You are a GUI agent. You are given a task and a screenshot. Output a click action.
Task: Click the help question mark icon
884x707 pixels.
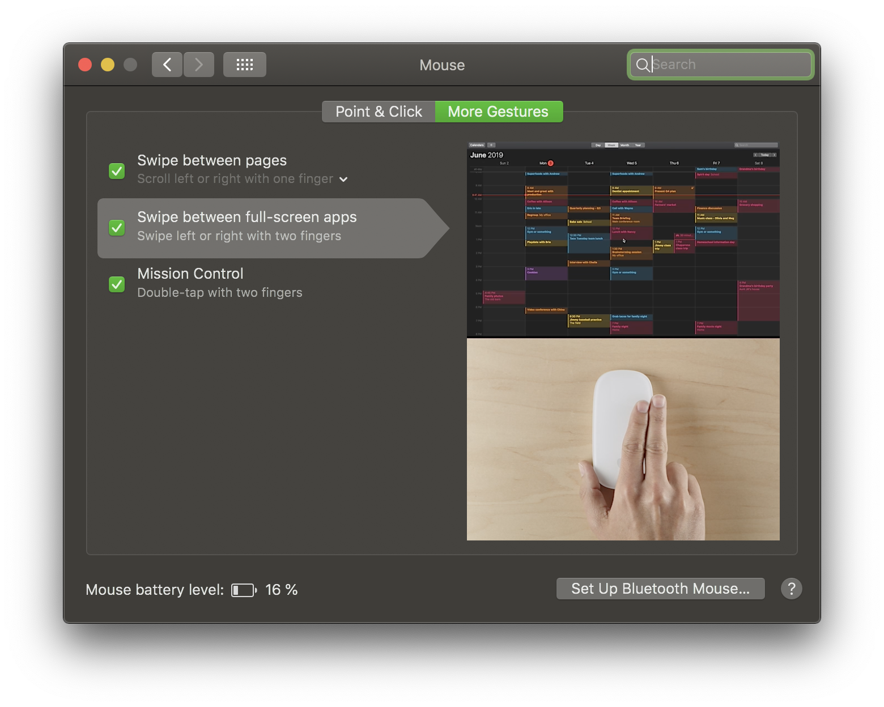tap(792, 589)
